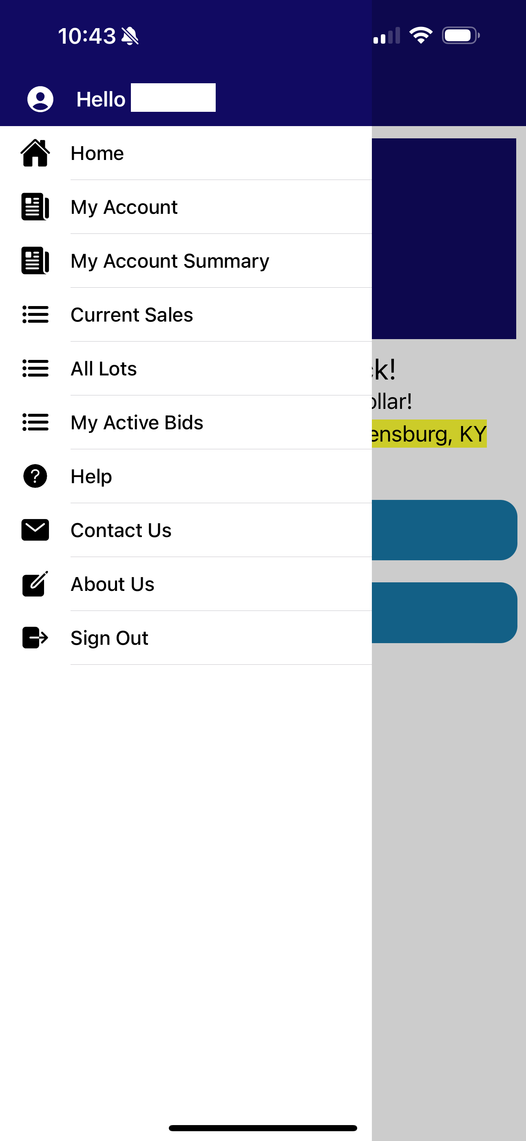526x1141 pixels.
Task: Dismiss drawer by tapping the dark banner image
Action: click(x=444, y=239)
